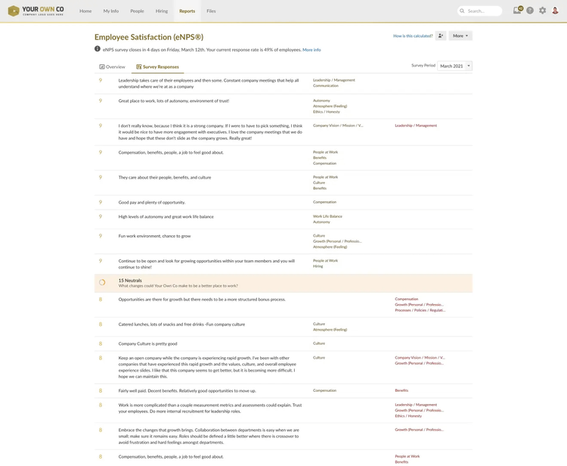Click the 15 Neutrals section header
Viewport: 567px width, 466px height.
[x=283, y=283]
